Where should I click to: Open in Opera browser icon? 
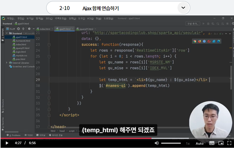click(x=209, y=41)
